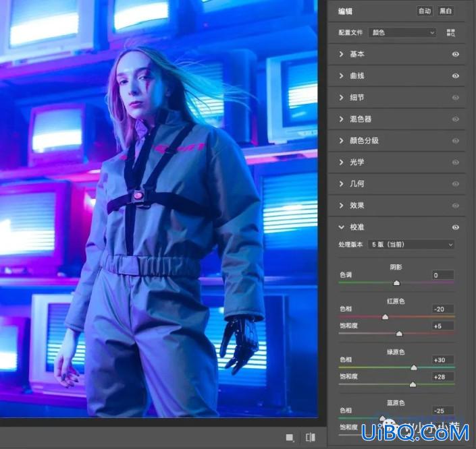This screenshot has width=476, height=449.
Task: Click the 绿原色 section label
Action: pyautogui.click(x=396, y=352)
